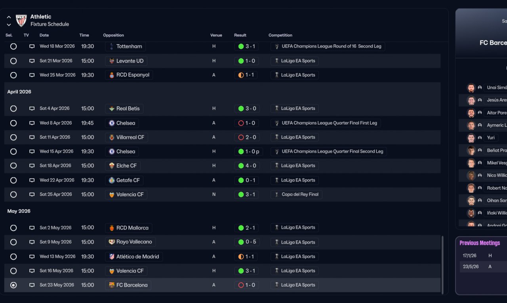Open the Rayo Vallecano opposition link
Image resolution: width=507 pixels, height=303 pixels.
point(133,242)
